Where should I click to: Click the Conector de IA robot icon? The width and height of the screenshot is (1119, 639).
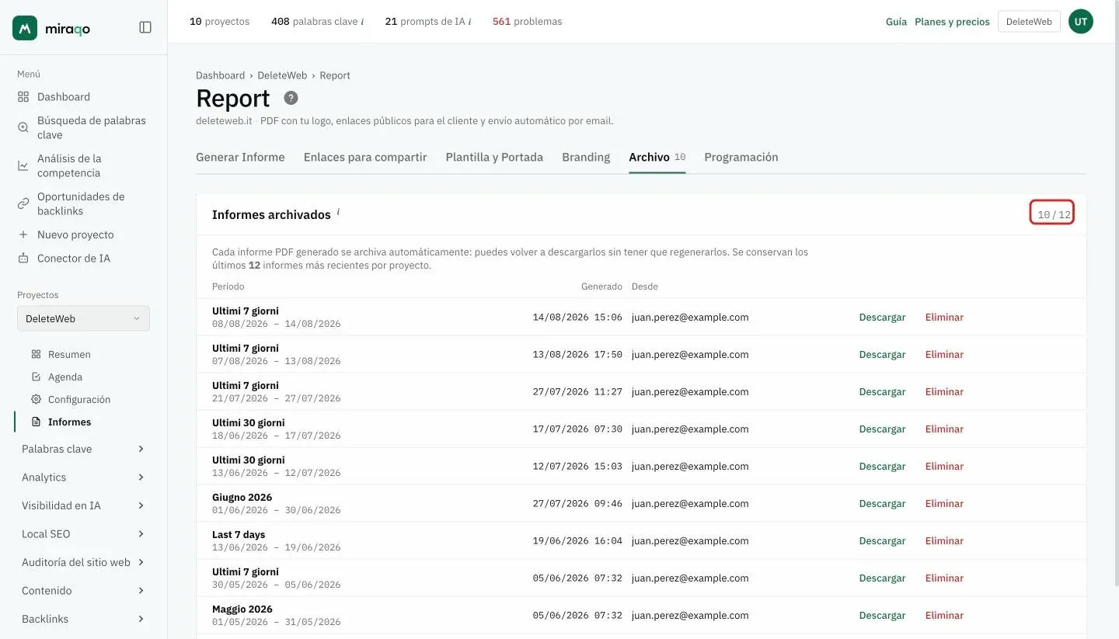click(23, 258)
